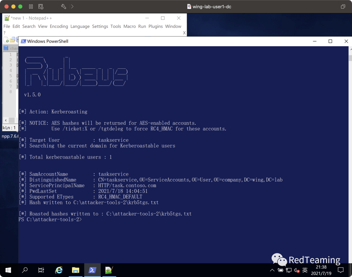Click the New file icon in Notepad++ toolbar

6,40
